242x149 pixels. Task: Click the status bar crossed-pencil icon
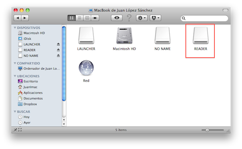click(15, 130)
